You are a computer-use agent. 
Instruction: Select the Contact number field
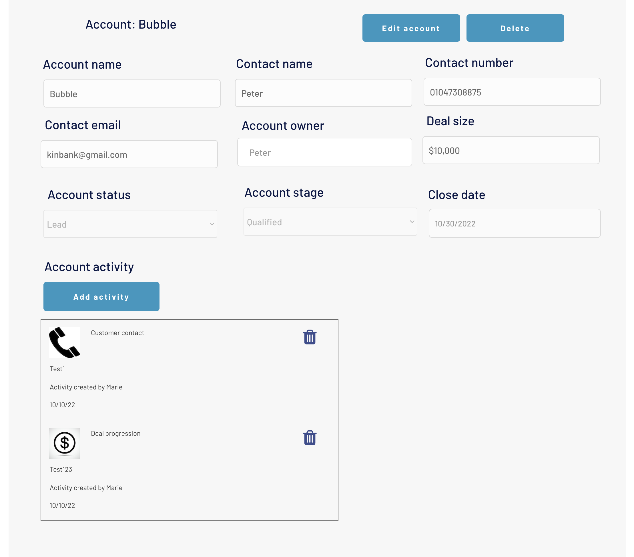(x=512, y=92)
